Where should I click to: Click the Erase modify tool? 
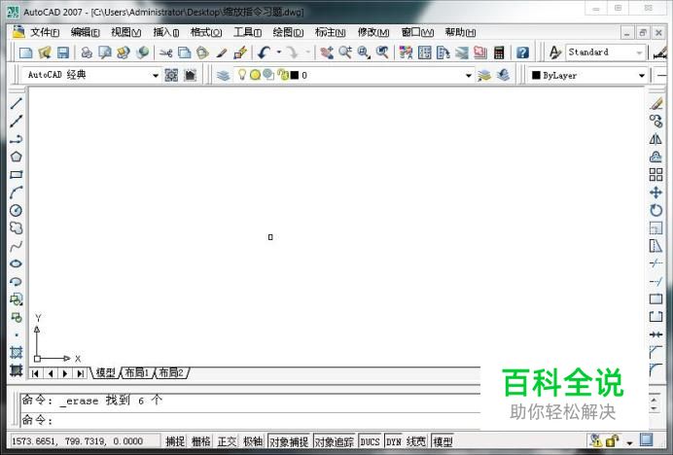[655, 103]
